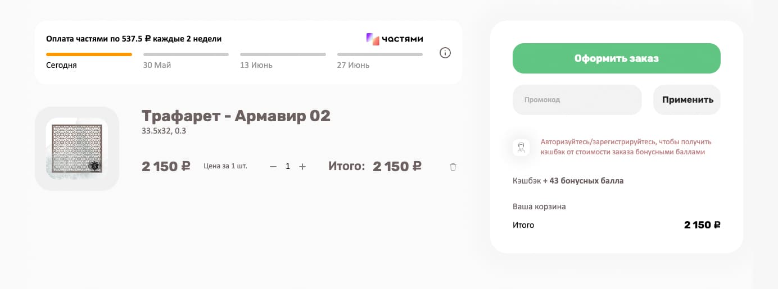Image resolution: width=778 pixels, height=289 pixels.
Task: Decrease quantity with the minus icon
Action: pos(273,167)
